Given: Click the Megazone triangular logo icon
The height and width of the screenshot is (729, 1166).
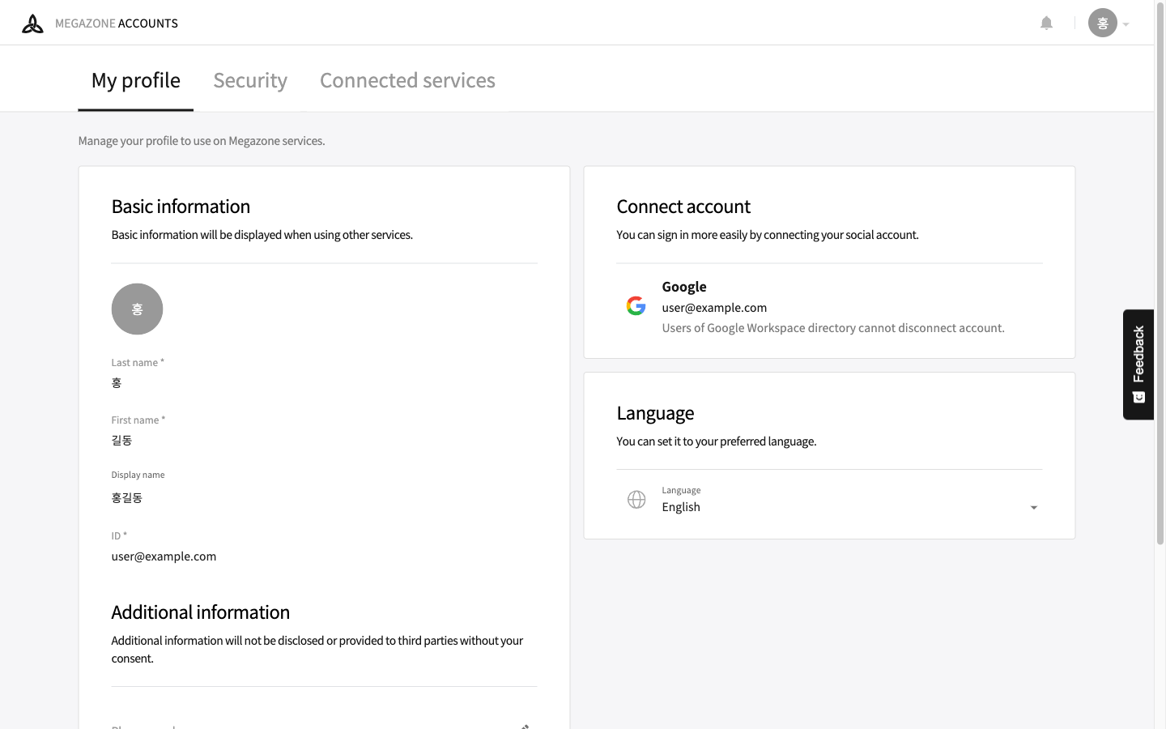Looking at the screenshot, I should coord(32,23).
